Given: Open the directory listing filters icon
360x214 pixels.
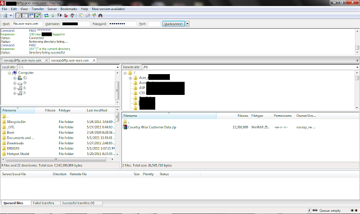Looking at the screenshot, I should pyautogui.click(x=81, y=16).
